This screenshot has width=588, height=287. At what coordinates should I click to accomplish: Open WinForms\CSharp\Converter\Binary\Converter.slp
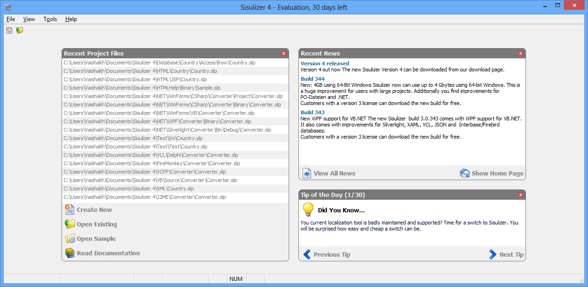(175, 105)
